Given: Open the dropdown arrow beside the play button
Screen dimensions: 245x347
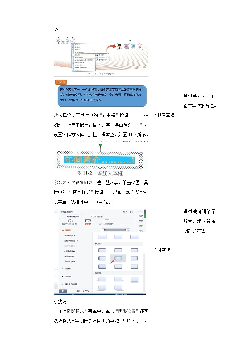Looking at the screenshot, I should click(x=69, y=291).
